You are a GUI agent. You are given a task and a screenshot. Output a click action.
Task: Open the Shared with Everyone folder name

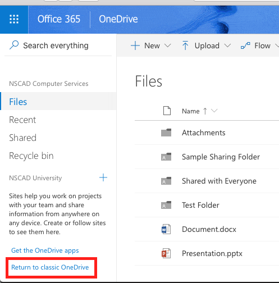tap(219, 181)
